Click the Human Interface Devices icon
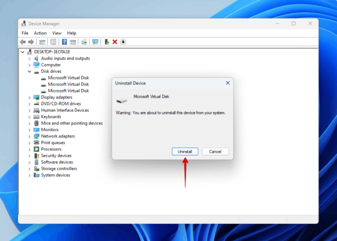Viewport: 337px width, 241px height. [37, 110]
